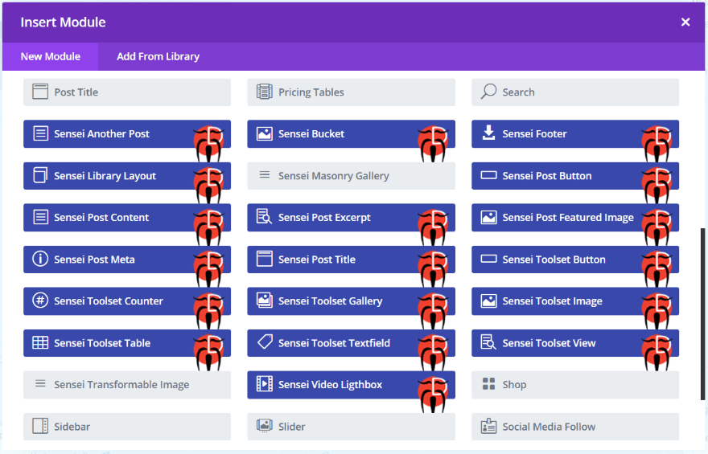Select the New Module tab
Viewport: 708px width, 454px height.
tap(50, 56)
